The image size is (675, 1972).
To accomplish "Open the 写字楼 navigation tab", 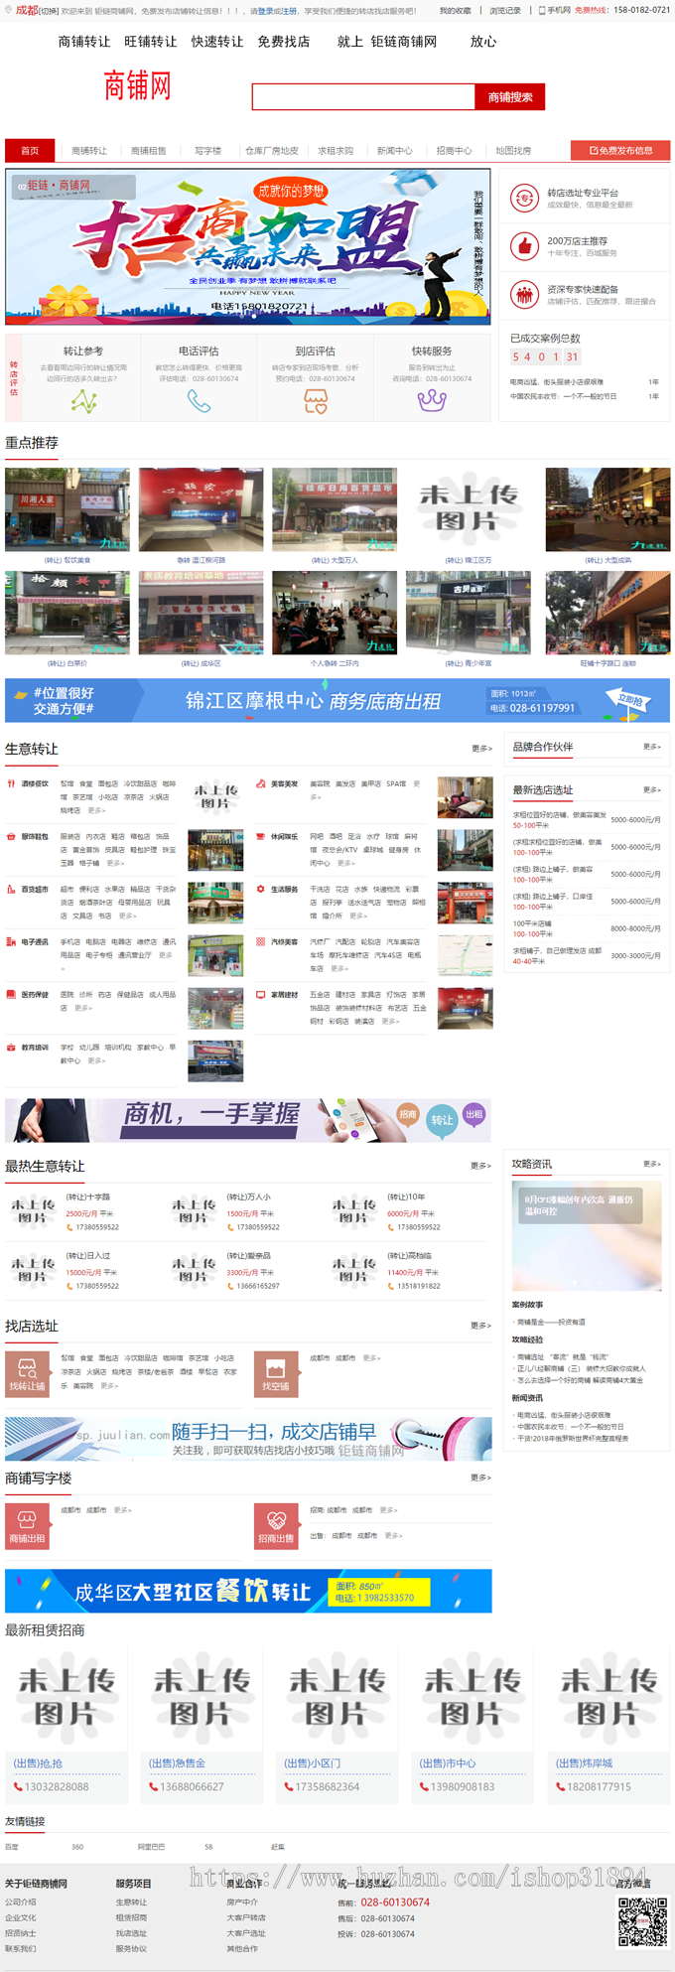I will pyautogui.click(x=208, y=151).
